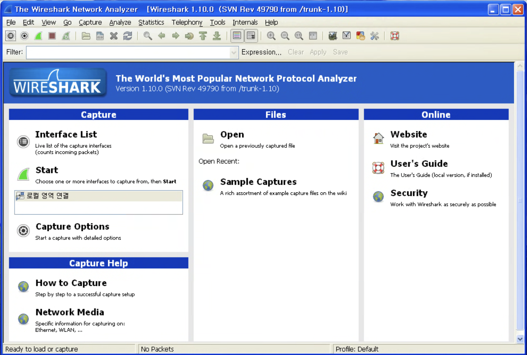Open Interface List link
The height and width of the screenshot is (355, 527).
click(66, 134)
